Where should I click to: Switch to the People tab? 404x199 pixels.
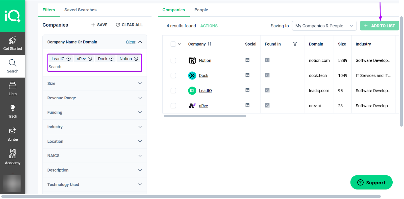201,10
